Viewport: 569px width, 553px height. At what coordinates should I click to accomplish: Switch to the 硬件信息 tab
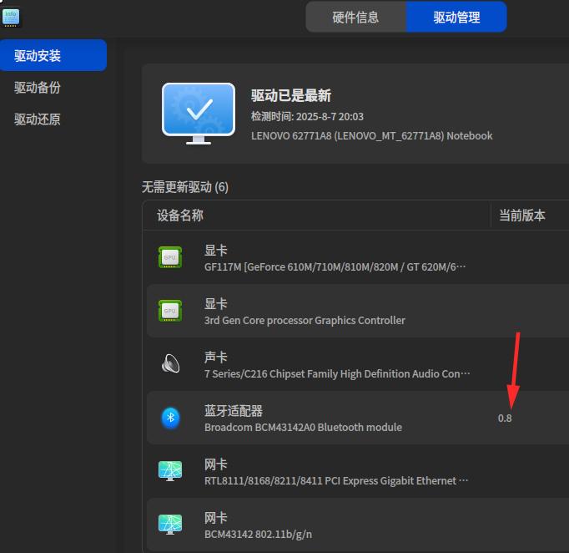coord(355,17)
